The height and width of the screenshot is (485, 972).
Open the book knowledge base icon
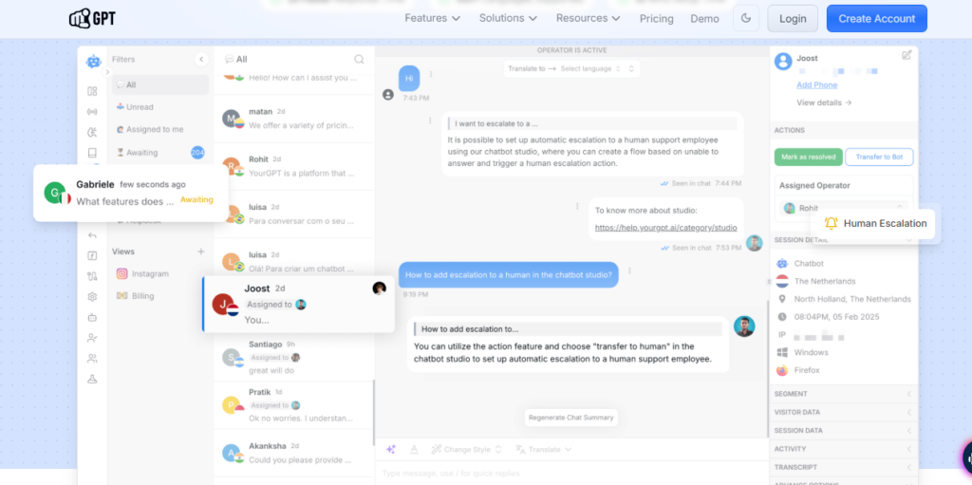coord(92,153)
